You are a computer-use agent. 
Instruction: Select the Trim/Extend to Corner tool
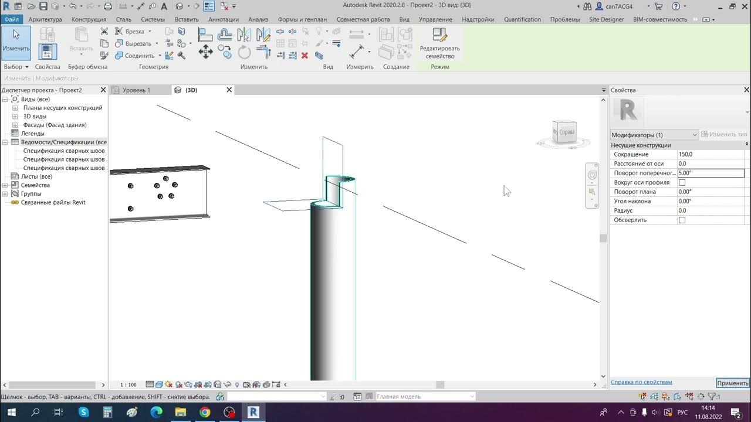263,52
